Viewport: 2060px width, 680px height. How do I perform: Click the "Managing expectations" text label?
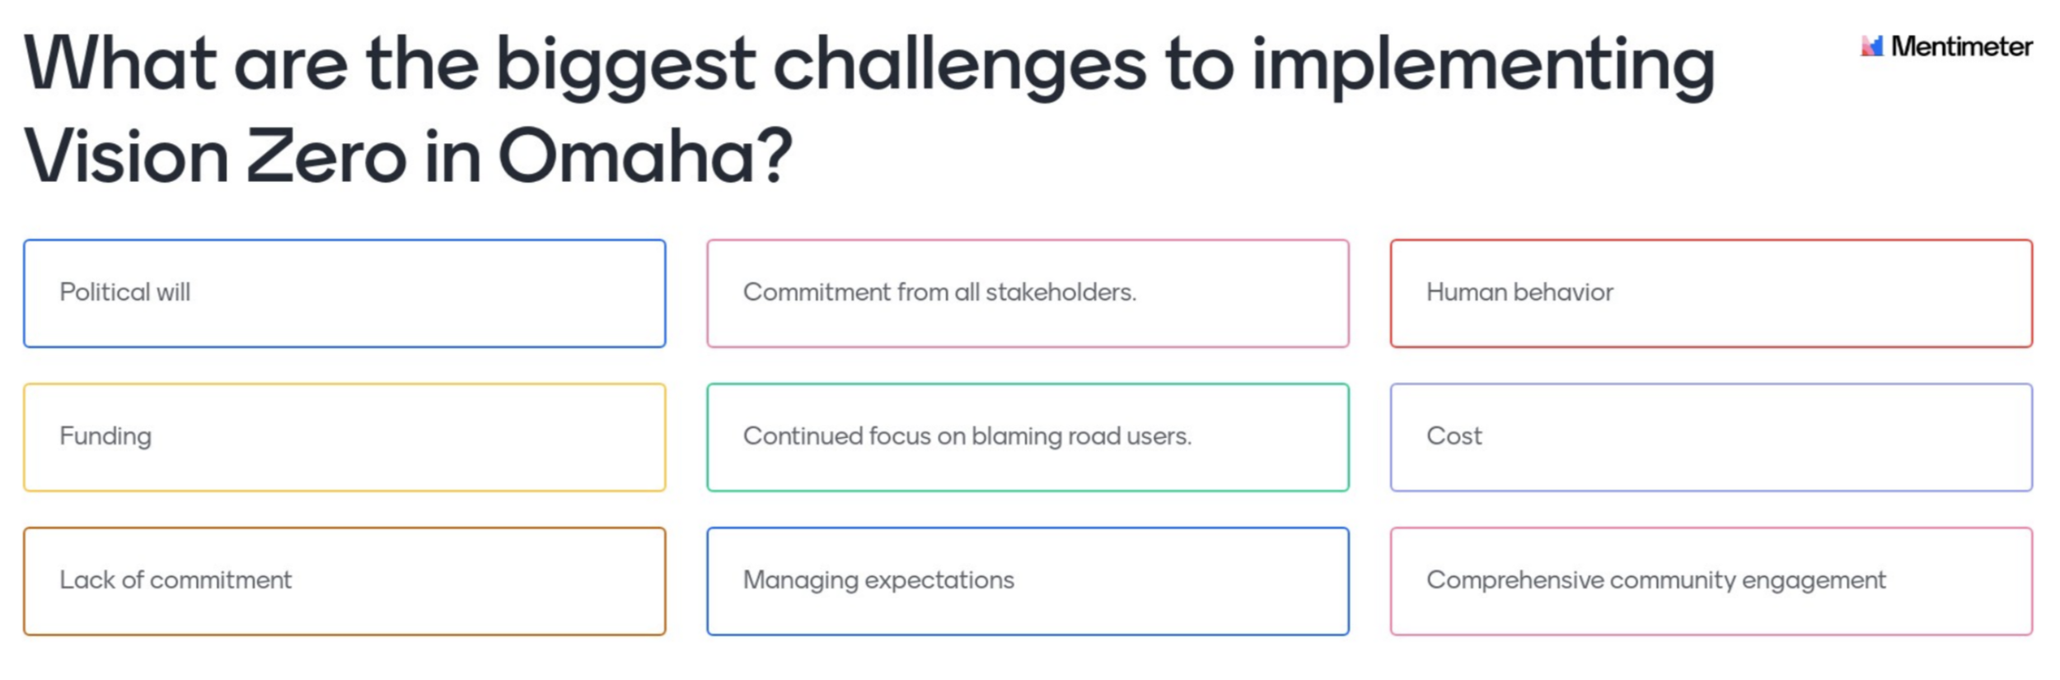(x=878, y=581)
